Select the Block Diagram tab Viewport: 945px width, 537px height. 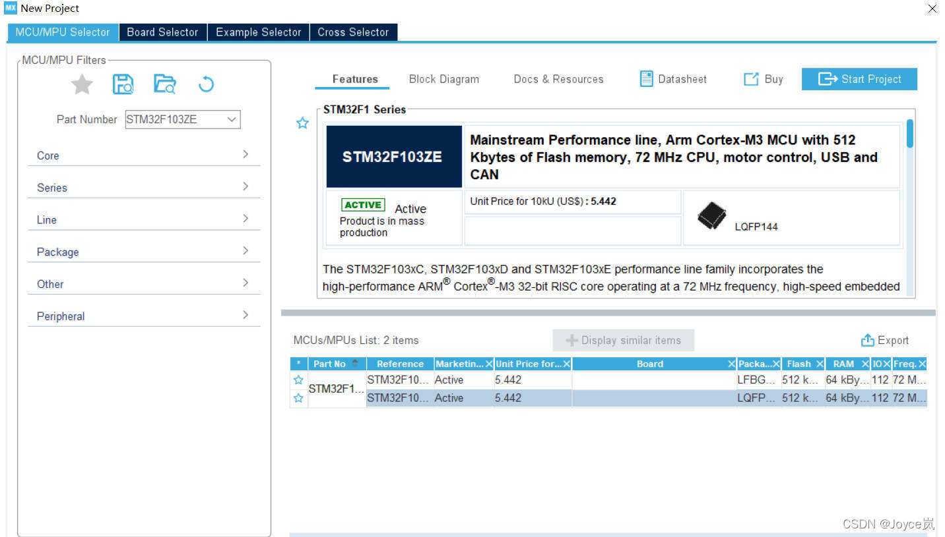[444, 79]
